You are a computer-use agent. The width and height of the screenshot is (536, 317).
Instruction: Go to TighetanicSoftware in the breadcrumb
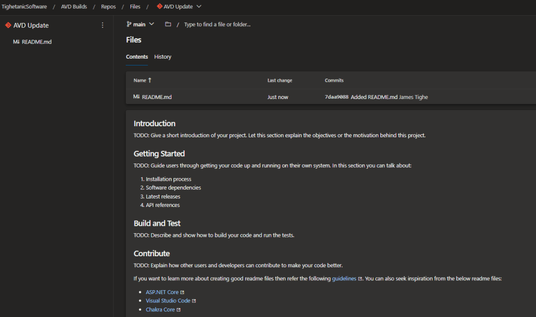pyautogui.click(x=24, y=7)
